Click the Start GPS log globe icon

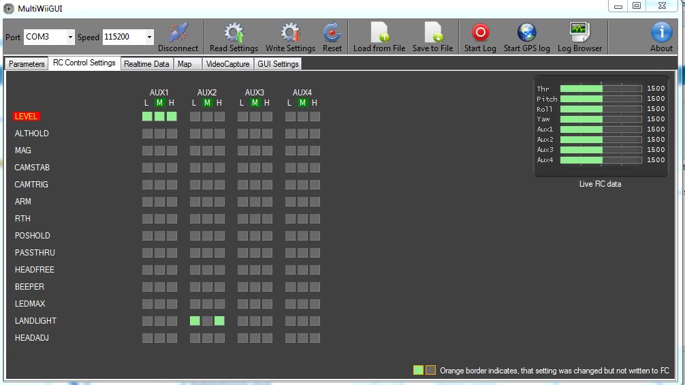tap(526, 33)
